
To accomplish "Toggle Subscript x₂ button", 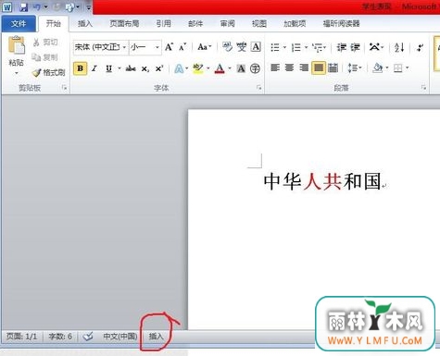I will [145, 68].
